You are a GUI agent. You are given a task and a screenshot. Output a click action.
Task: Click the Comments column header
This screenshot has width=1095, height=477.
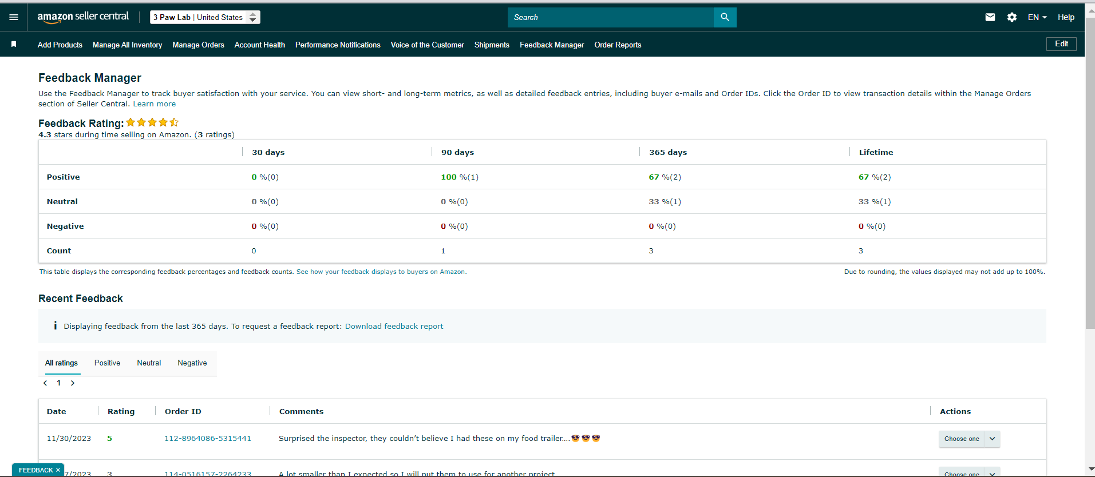(x=301, y=411)
